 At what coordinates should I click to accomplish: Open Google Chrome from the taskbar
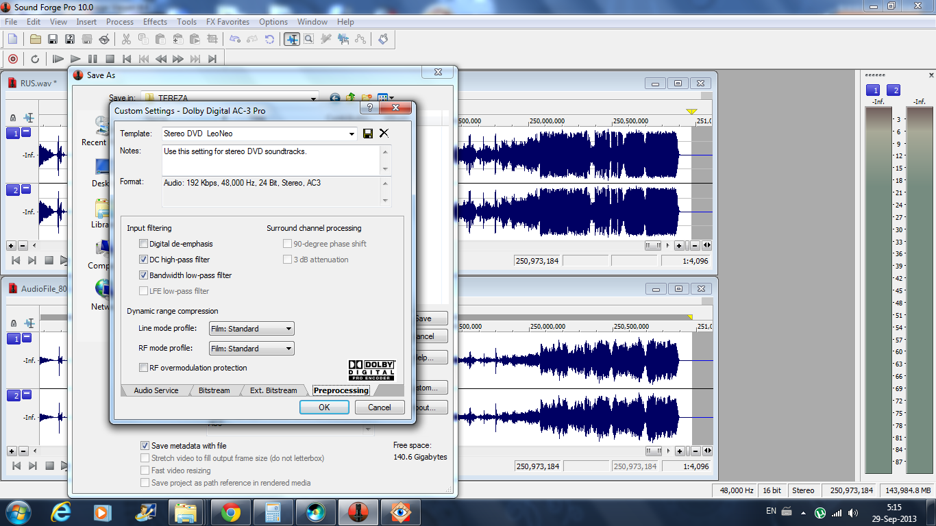coord(230,512)
